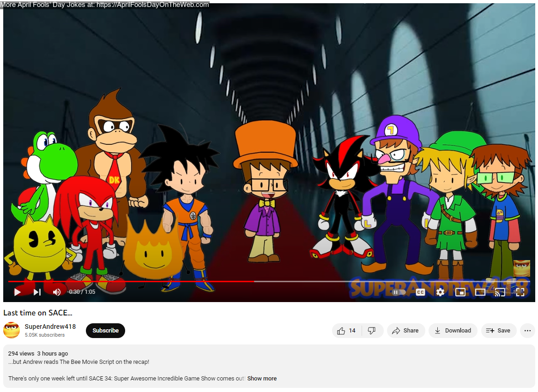The height and width of the screenshot is (392, 538).
Task: Open video settings gear
Action: coord(440,292)
